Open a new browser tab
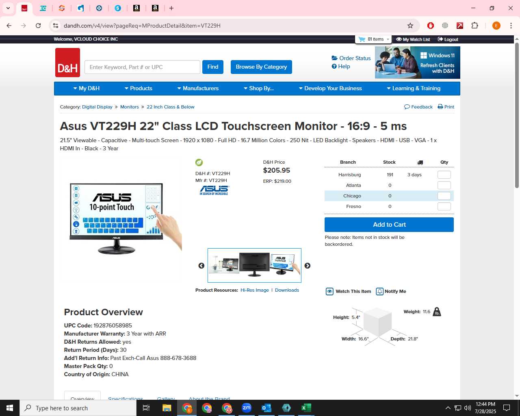 tap(171, 8)
